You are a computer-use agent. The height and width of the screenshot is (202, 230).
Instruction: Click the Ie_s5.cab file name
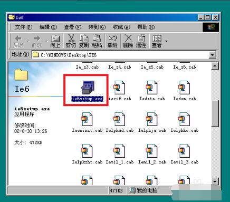coord(152,67)
